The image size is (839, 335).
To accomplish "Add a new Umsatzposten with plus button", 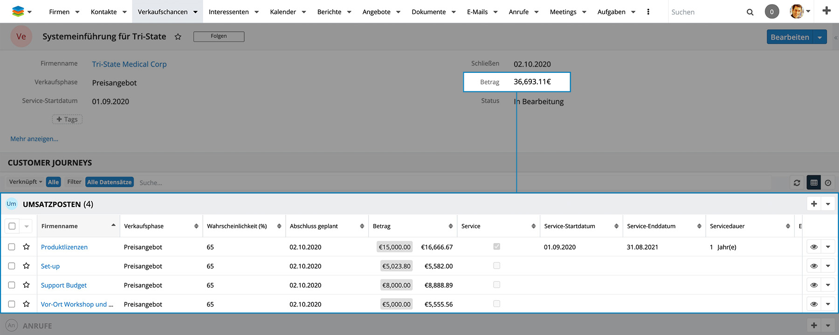I will coord(814,204).
